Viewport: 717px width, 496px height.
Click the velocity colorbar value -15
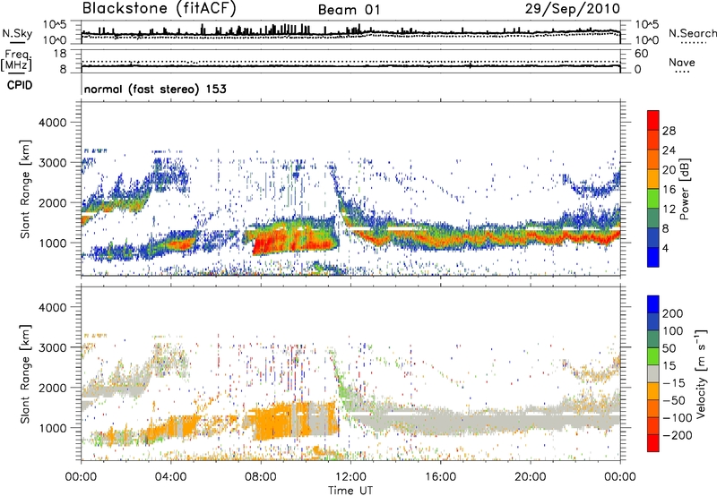click(x=674, y=382)
